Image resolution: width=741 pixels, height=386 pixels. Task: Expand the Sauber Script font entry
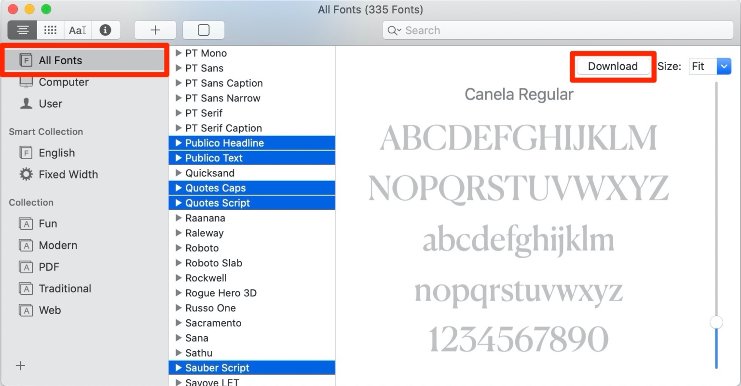click(179, 368)
